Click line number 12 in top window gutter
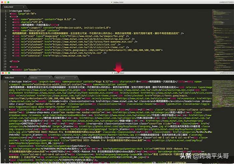234x164 pixels. pyautogui.click(x=5, y=45)
